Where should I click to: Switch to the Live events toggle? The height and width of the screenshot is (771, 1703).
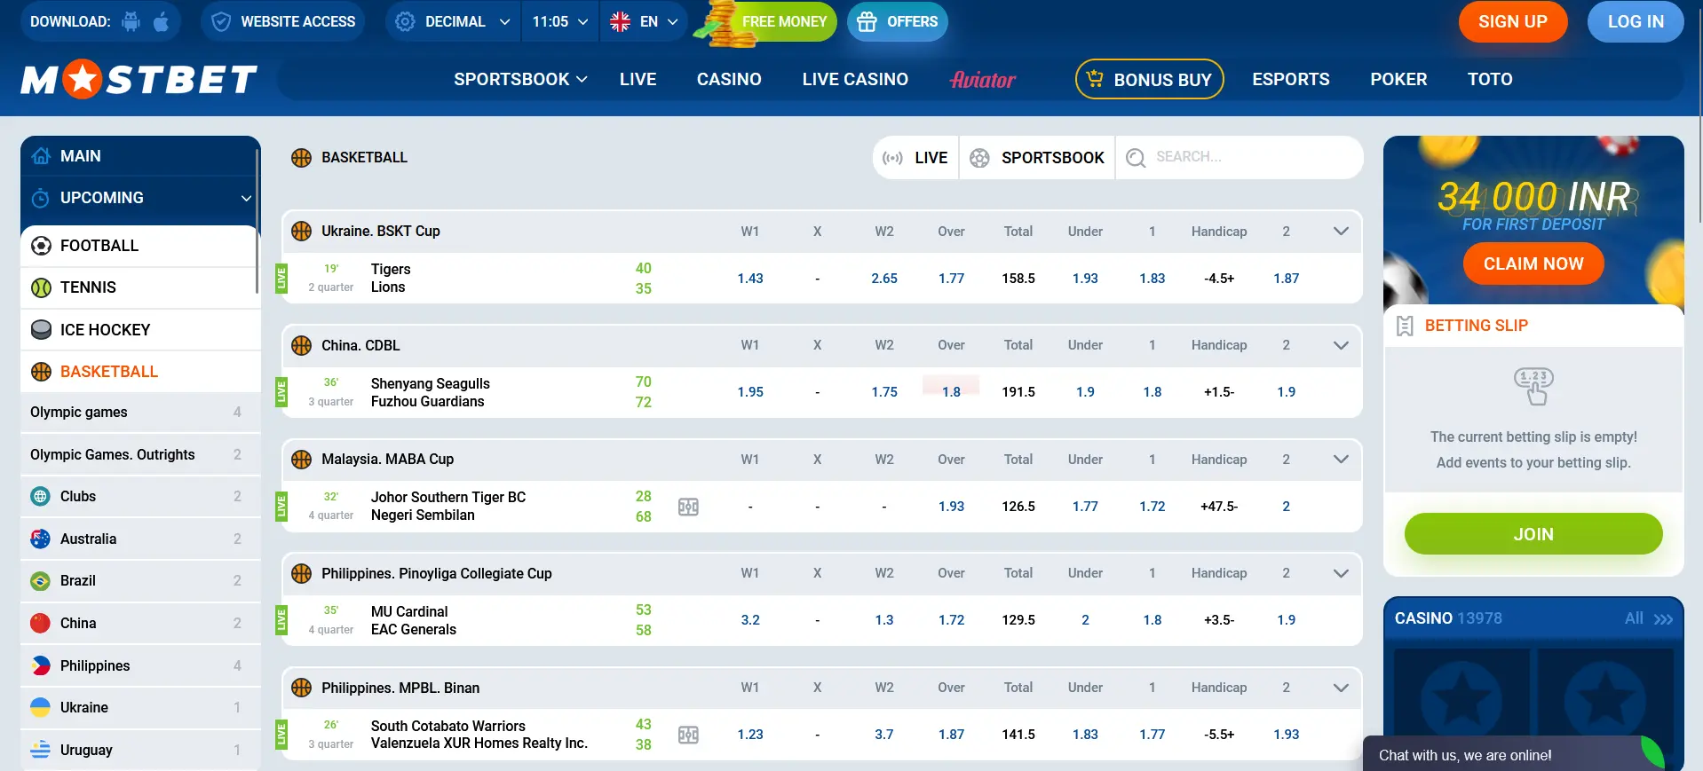click(915, 158)
